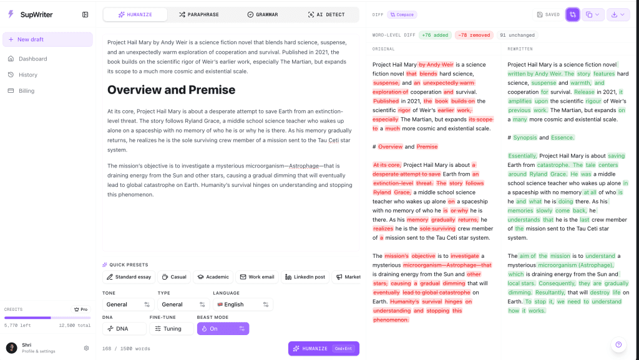This screenshot has width=639, height=360.
Task: Click the highlighted purple diff view icon
Action: point(573,15)
